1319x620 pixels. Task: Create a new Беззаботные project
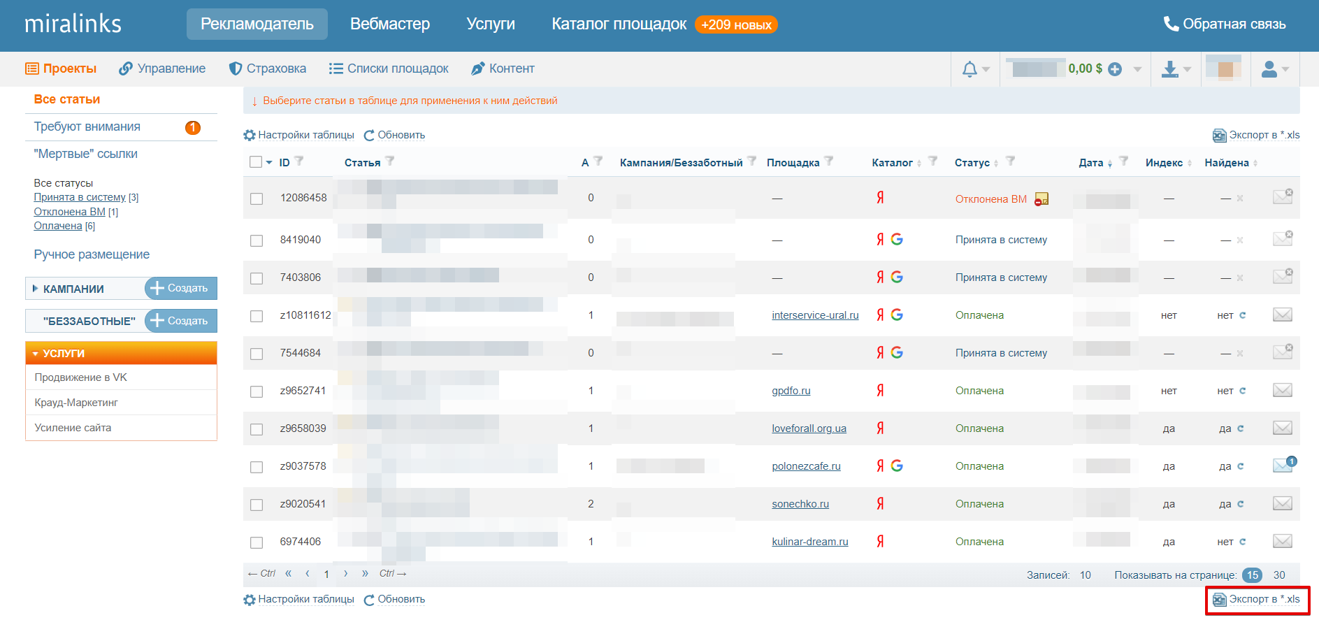(181, 321)
